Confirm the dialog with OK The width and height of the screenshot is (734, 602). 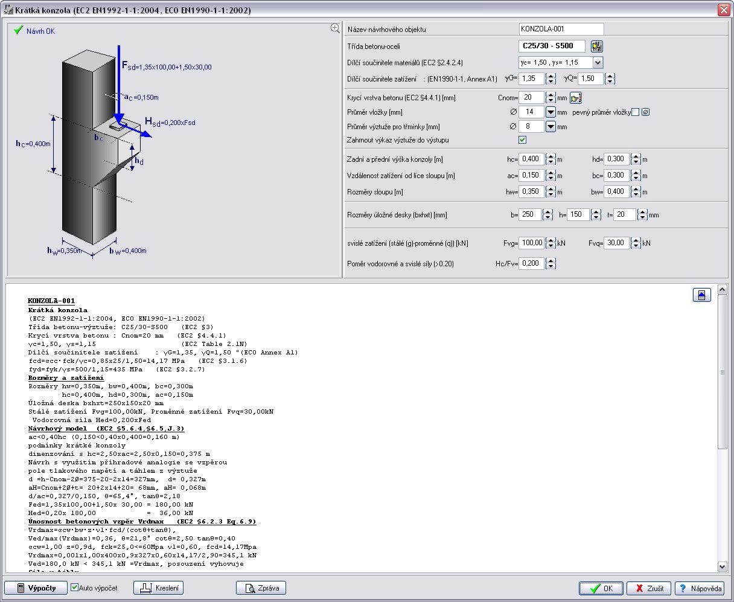[601, 588]
